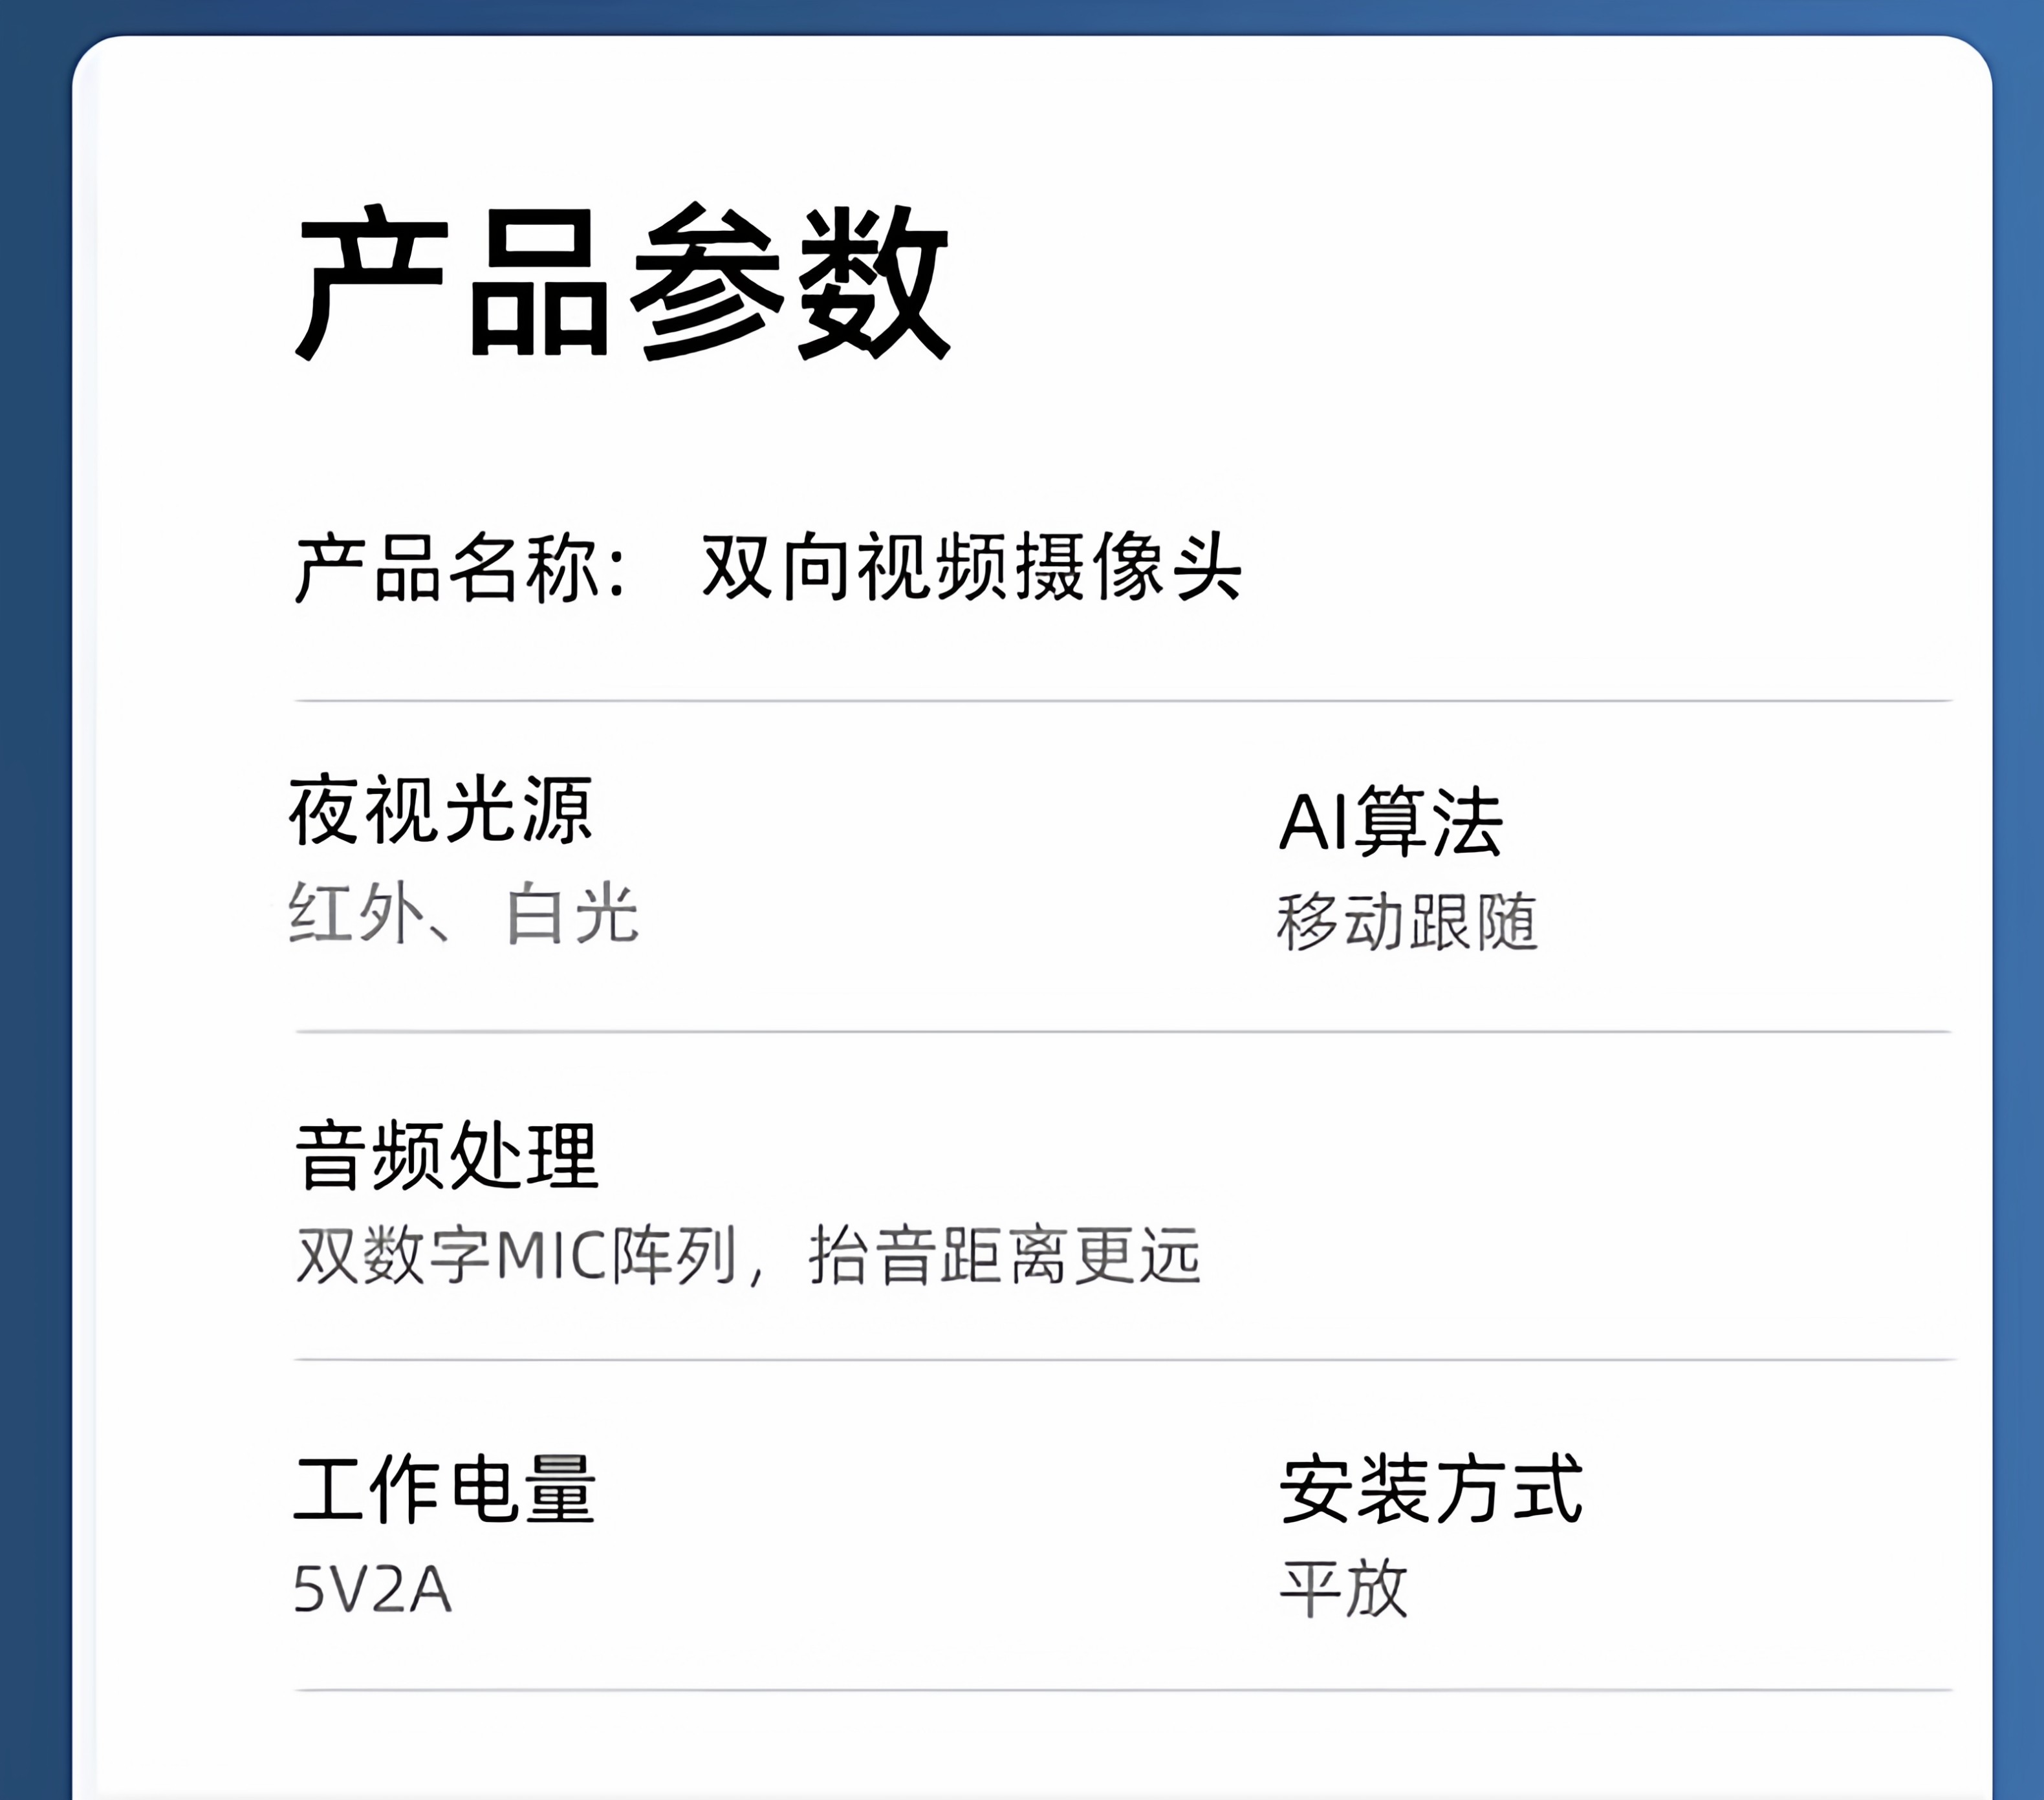The image size is (2044, 1800).
Task: Click the 音频处理 heading
Action: (x=446, y=1155)
